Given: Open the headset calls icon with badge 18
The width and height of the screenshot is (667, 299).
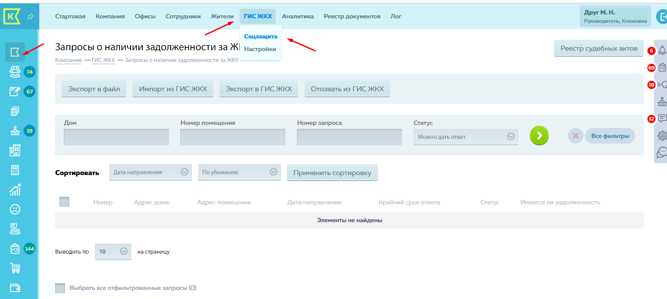Looking at the screenshot, I should pyautogui.click(x=662, y=85).
